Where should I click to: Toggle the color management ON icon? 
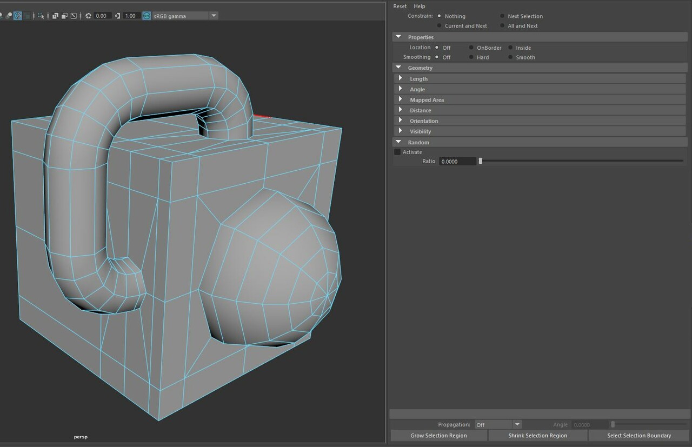click(146, 16)
